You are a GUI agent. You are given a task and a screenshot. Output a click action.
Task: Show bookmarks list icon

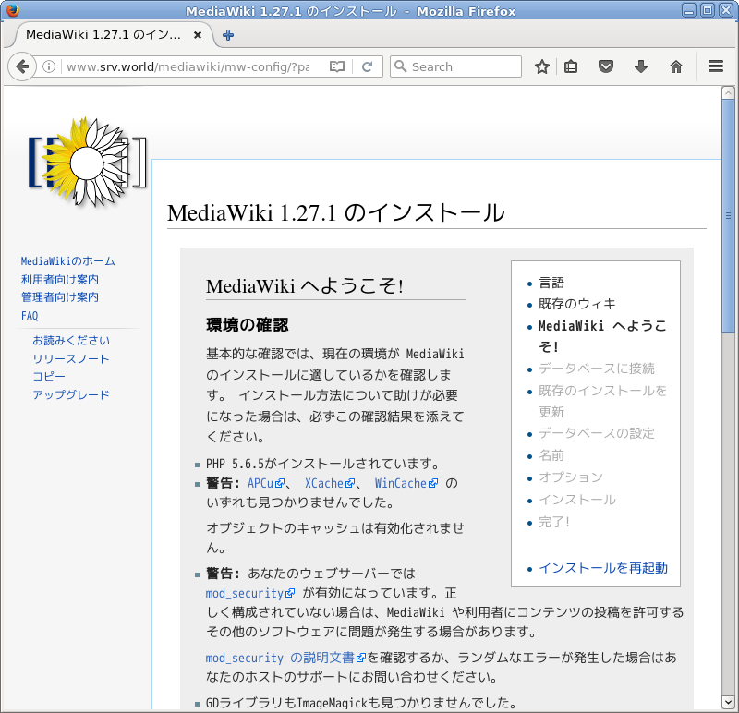[x=571, y=66]
